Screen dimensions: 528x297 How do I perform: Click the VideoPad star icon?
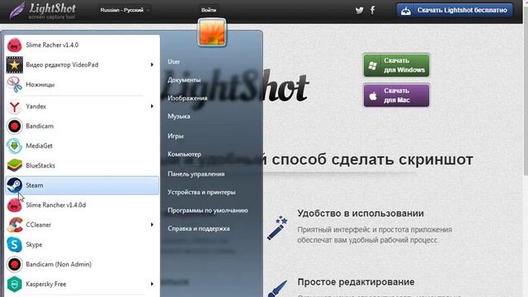15,64
